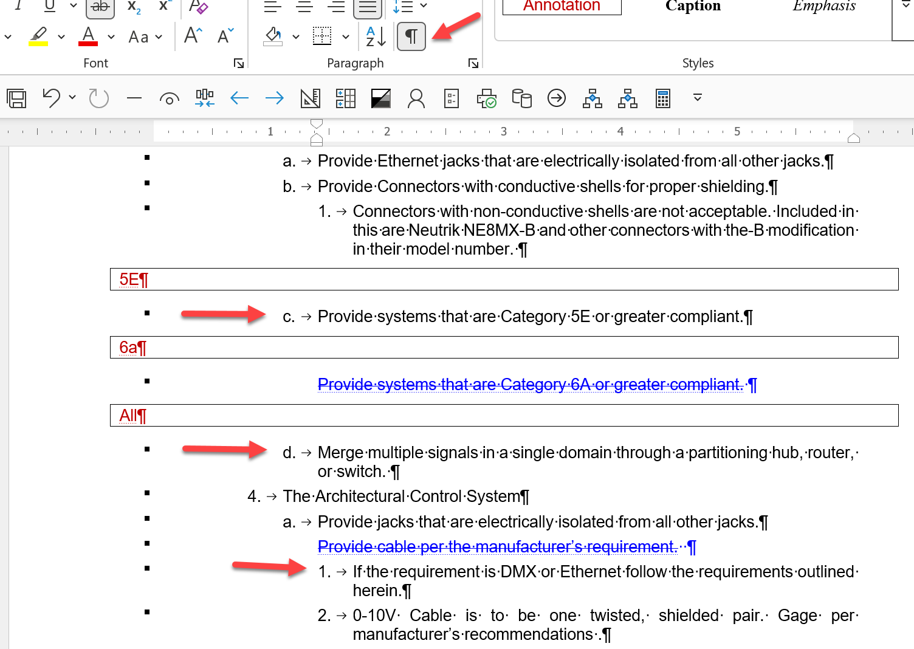
Task: Apply yellow text highlight color
Action: (39, 36)
